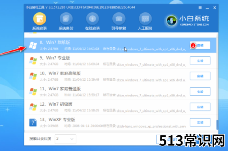
Task: Select the 12、Win7 初级版 title text
Action: click(x=56, y=104)
